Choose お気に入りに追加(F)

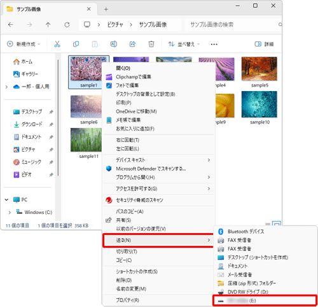158,129
